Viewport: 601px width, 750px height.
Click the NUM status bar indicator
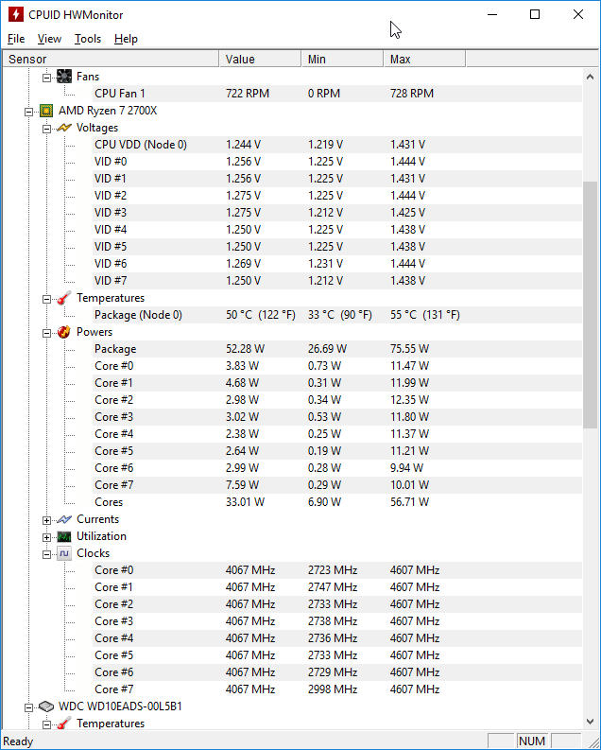(532, 741)
